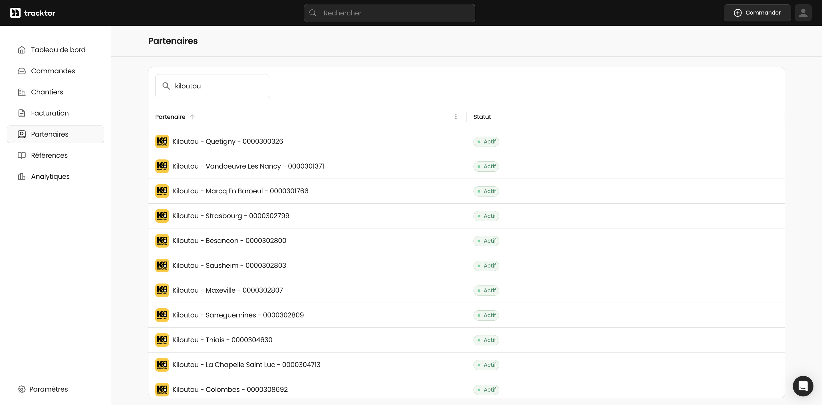Click Kiloutou logo for Maxeville row
The height and width of the screenshot is (405, 822).
(162, 290)
